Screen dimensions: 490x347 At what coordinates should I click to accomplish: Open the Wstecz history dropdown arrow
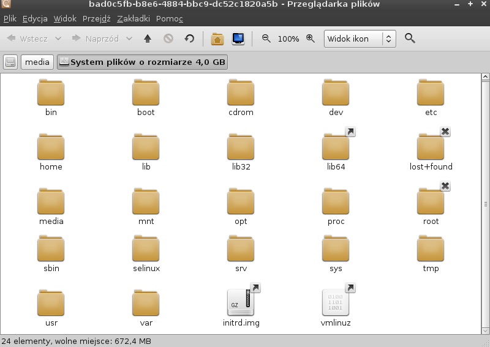tap(58, 39)
